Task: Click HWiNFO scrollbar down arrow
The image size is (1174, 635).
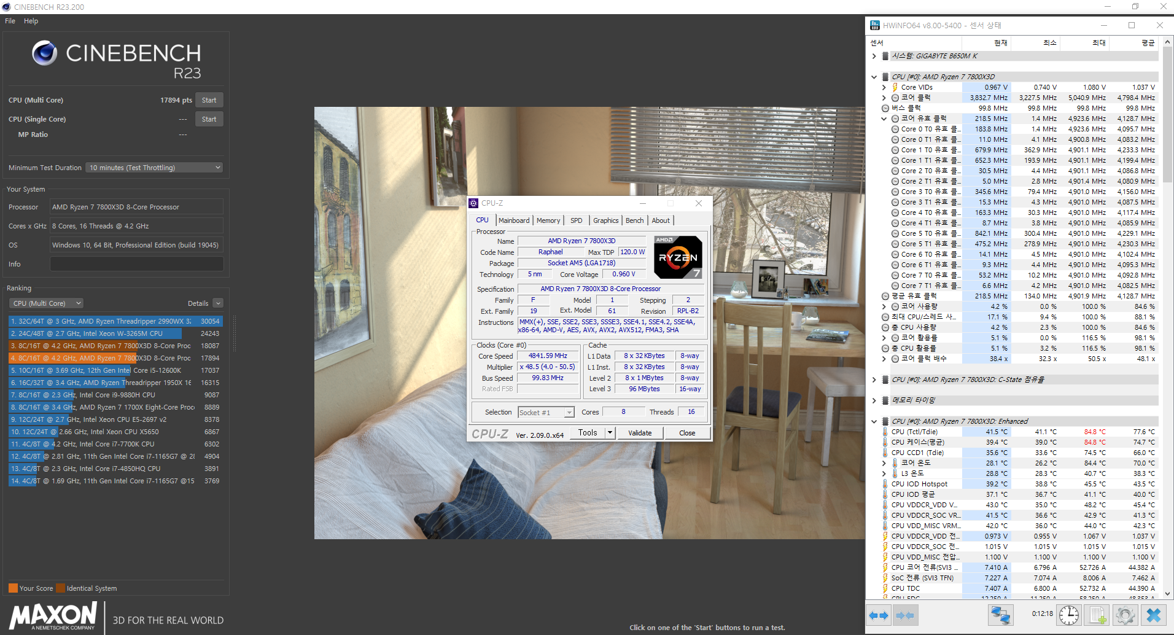Action: tap(1168, 594)
